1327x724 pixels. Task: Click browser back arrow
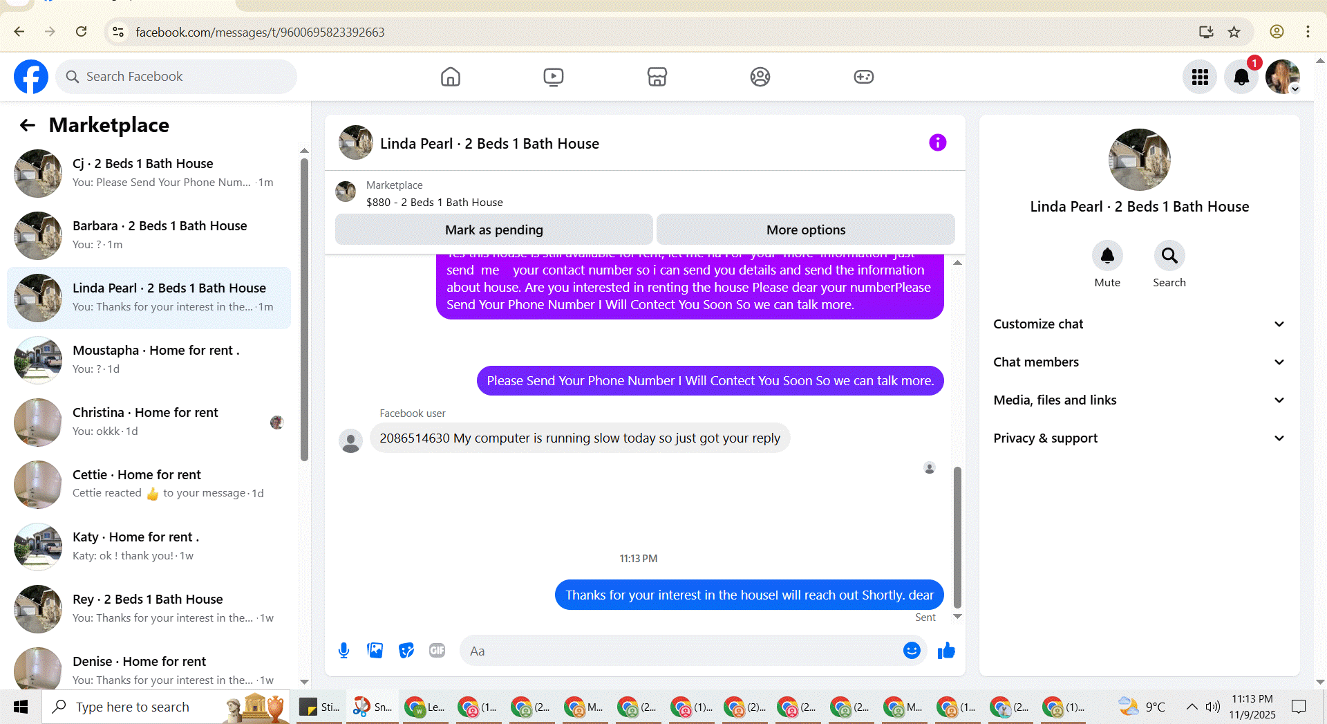(x=19, y=32)
